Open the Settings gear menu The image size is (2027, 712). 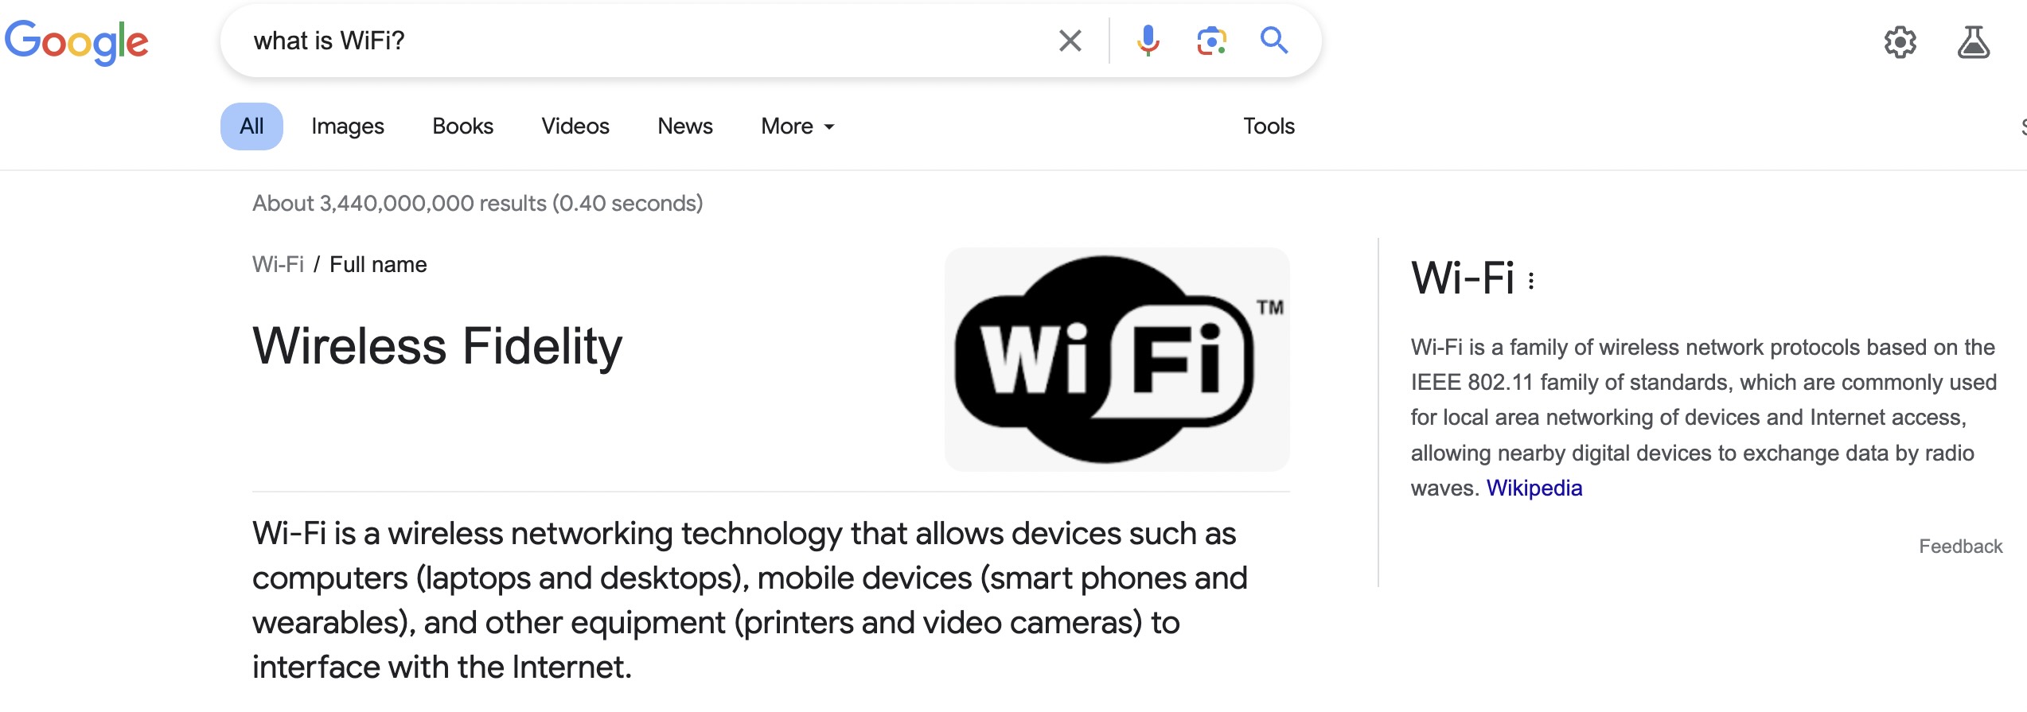point(1900,42)
